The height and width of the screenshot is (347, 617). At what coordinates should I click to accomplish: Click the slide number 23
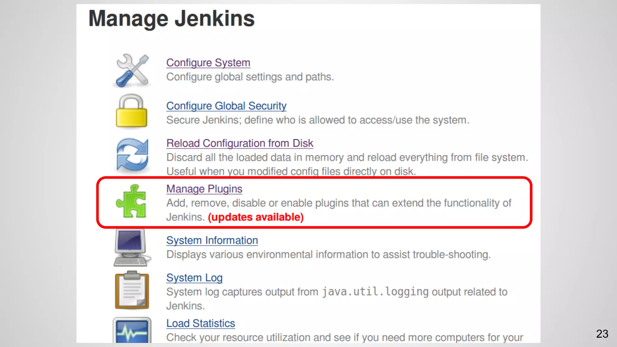602,334
